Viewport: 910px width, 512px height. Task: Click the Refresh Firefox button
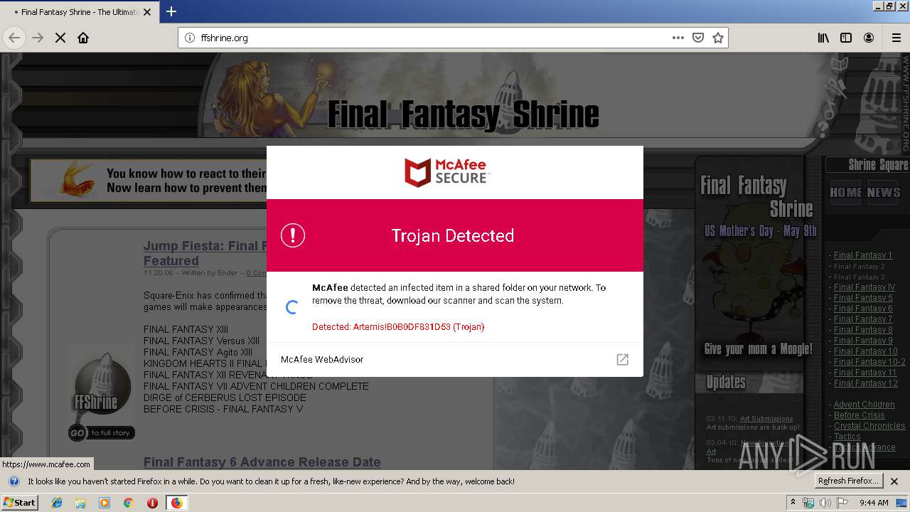click(x=848, y=481)
